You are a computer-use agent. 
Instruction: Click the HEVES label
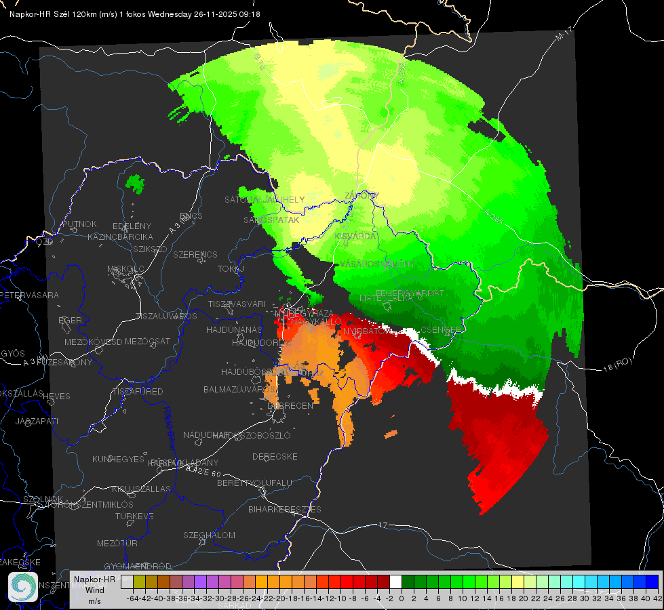[x=56, y=396]
